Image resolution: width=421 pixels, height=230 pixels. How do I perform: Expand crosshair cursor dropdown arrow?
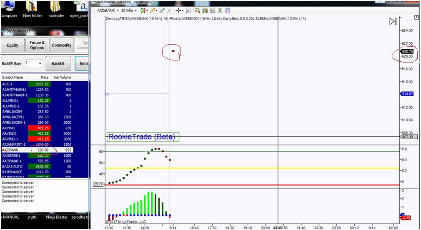(182, 11)
